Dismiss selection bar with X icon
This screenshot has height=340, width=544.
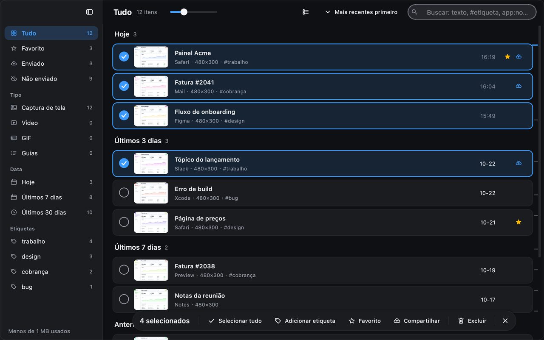coord(505,321)
